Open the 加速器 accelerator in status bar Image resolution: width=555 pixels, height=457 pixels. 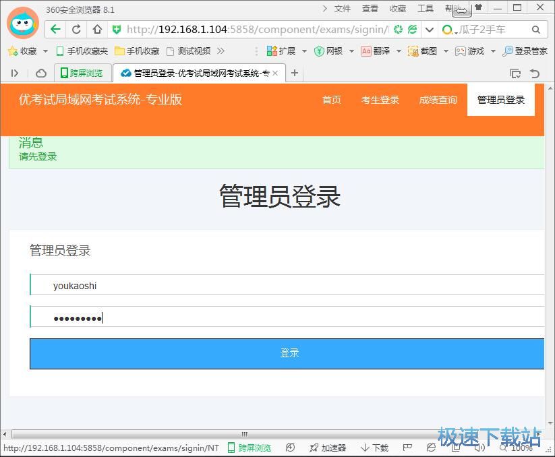pyautogui.click(x=328, y=448)
